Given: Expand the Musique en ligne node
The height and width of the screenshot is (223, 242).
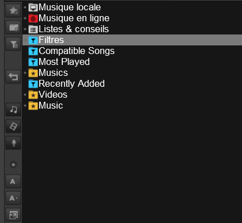Looking at the screenshot, I should click(x=25, y=18).
